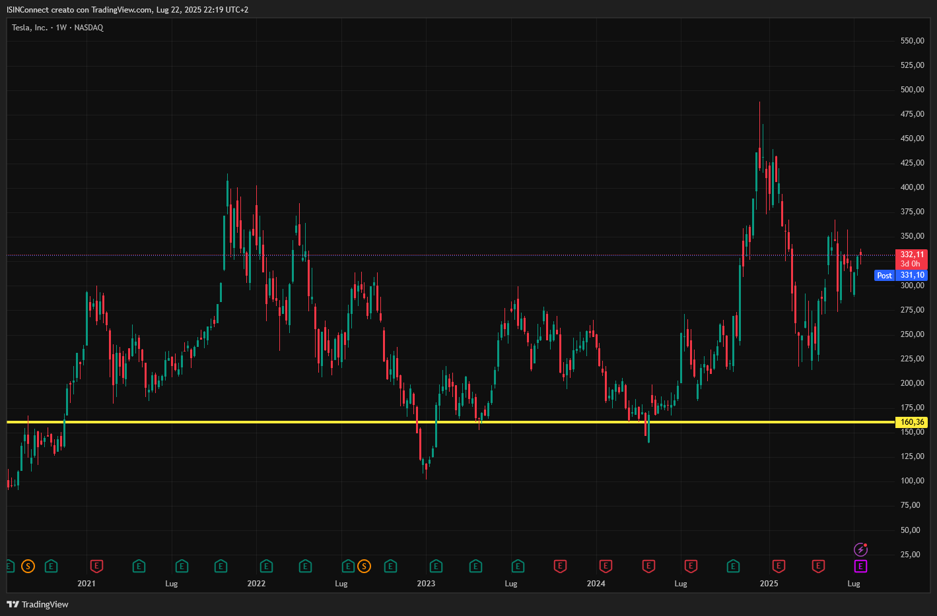
Task: Click the Lug label after 2025
Action: pos(854,584)
